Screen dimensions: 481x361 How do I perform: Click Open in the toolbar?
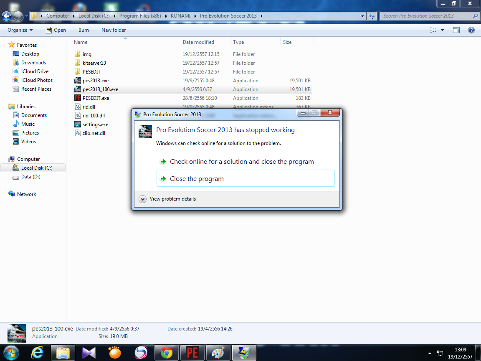pyautogui.click(x=56, y=30)
